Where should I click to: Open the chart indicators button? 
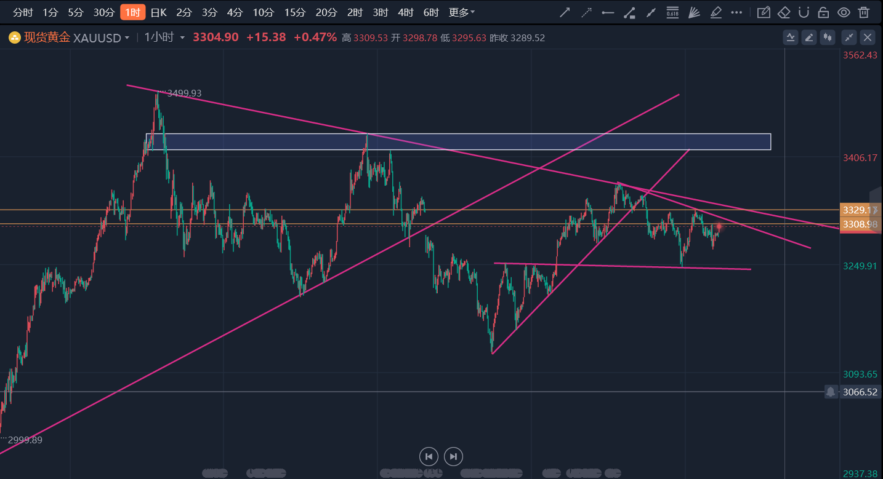[791, 38]
